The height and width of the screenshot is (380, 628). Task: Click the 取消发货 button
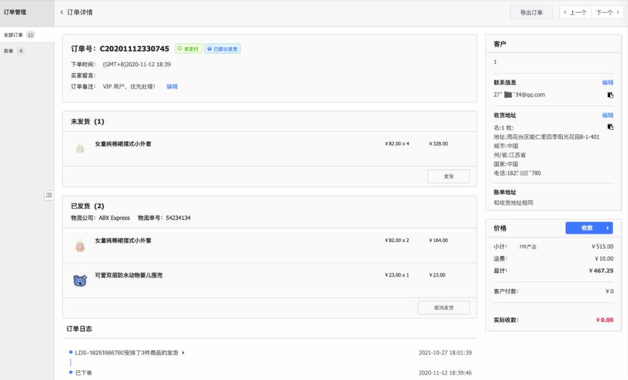pos(443,308)
